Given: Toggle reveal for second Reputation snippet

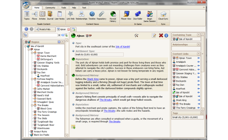Looking at the screenshot, I should click(x=73, y=104).
